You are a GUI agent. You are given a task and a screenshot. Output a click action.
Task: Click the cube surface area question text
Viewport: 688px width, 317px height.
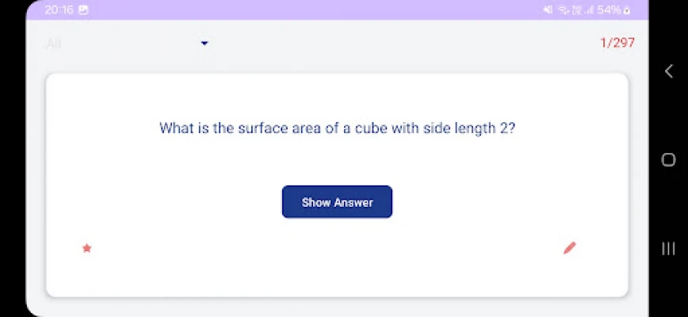337,128
